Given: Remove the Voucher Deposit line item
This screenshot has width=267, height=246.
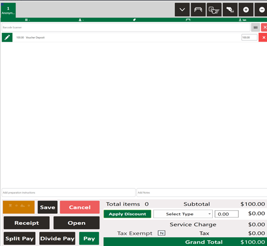Looking at the screenshot, I should [x=263, y=38].
